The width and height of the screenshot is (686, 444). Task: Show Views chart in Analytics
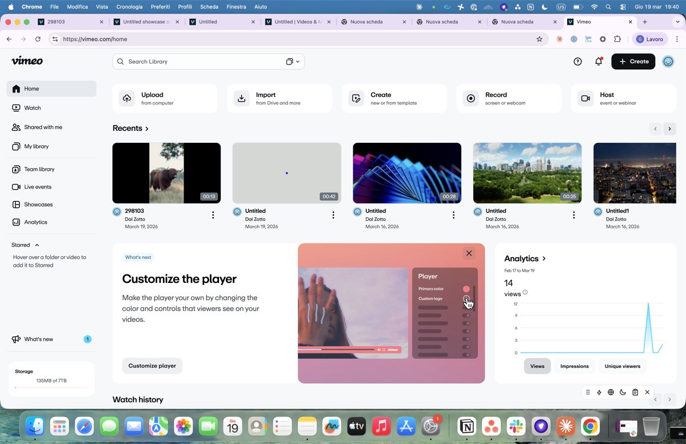pyautogui.click(x=537, y=366)
